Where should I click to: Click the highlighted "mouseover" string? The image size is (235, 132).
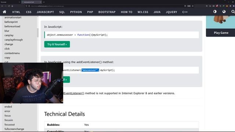coord(90,70)
